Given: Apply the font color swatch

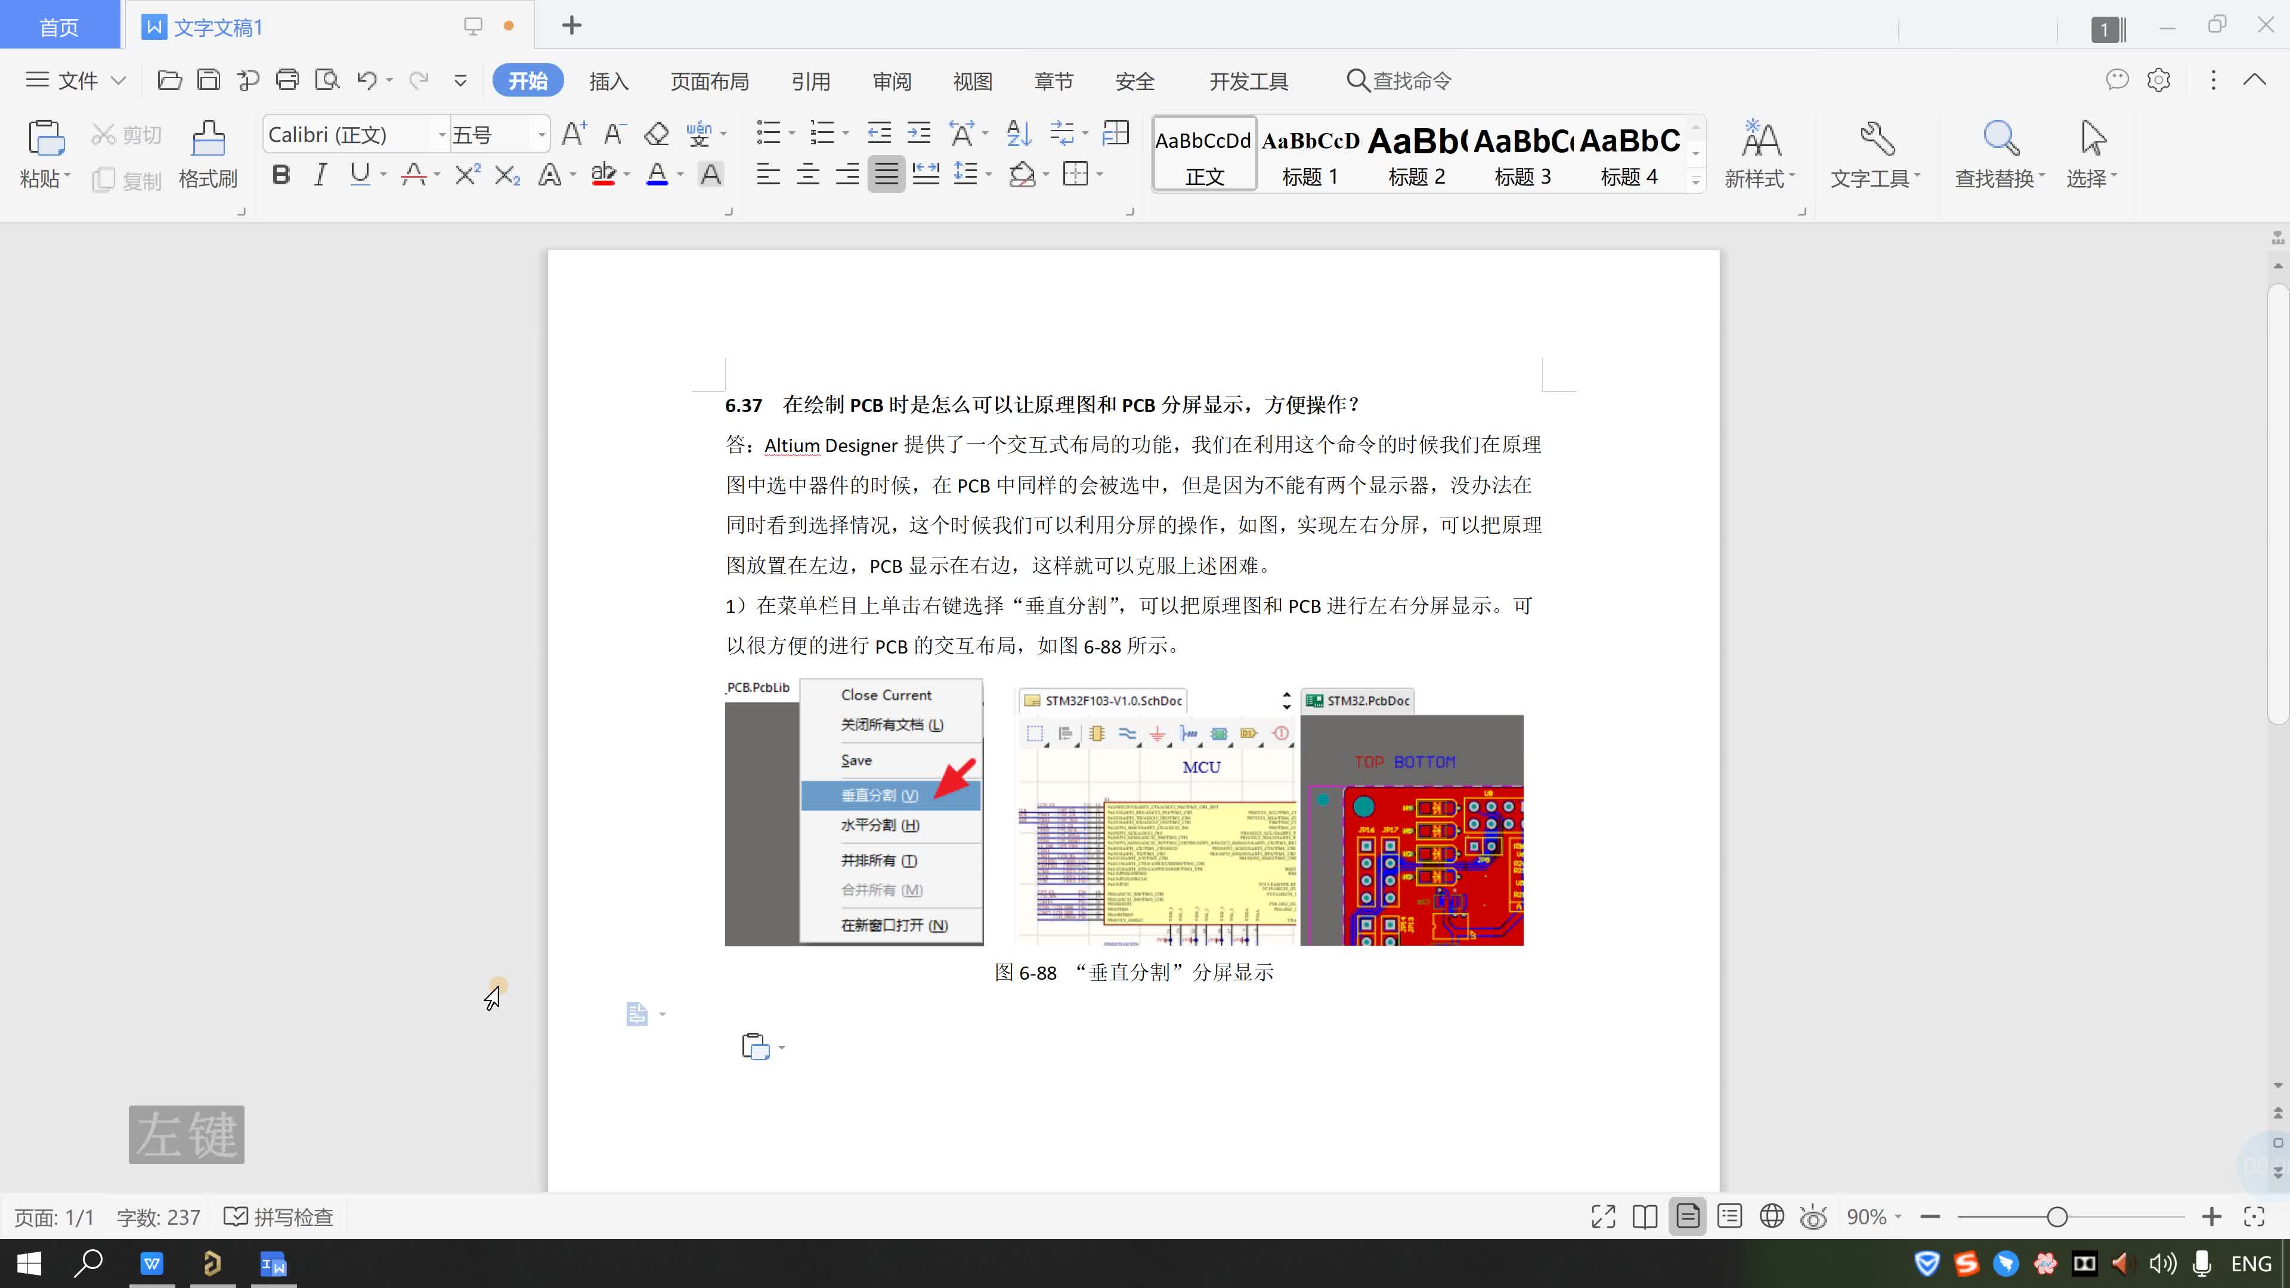Looking at the screenshot, I should point(657,174).
